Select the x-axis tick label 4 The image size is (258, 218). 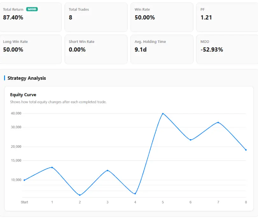click(135, 202)
